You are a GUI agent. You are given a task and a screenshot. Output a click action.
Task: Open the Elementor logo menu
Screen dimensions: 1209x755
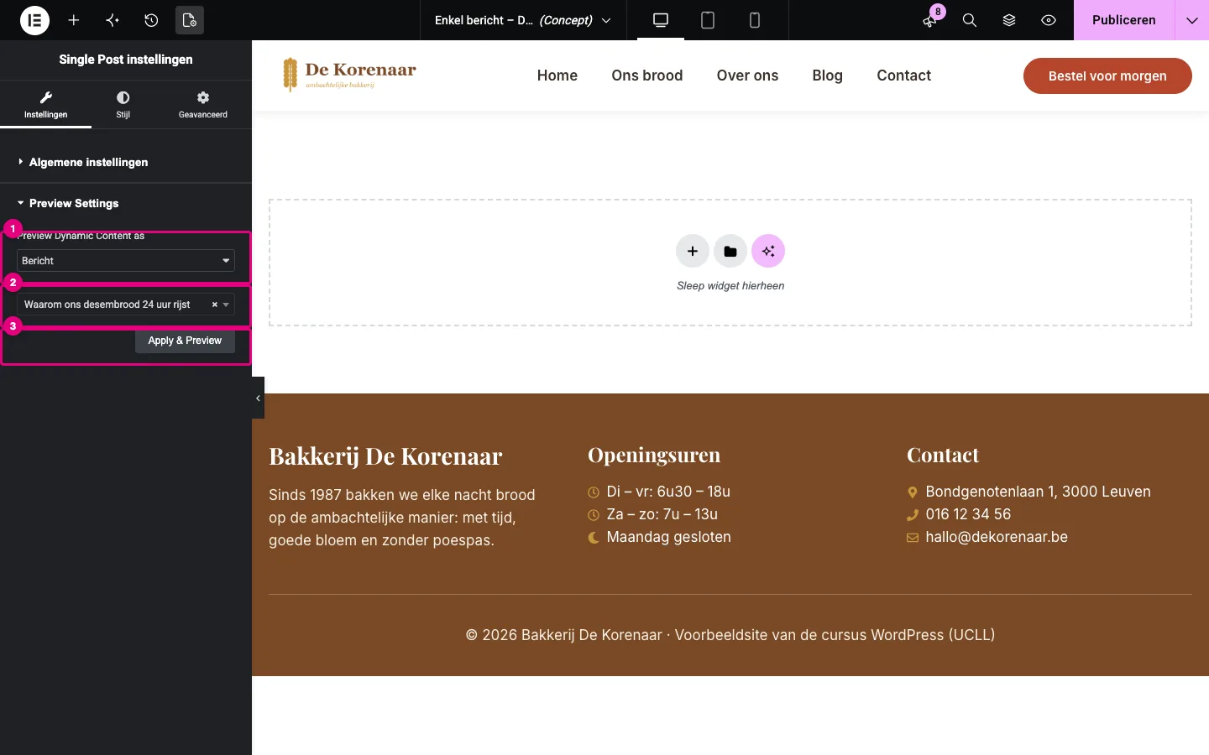coord(34,20)
